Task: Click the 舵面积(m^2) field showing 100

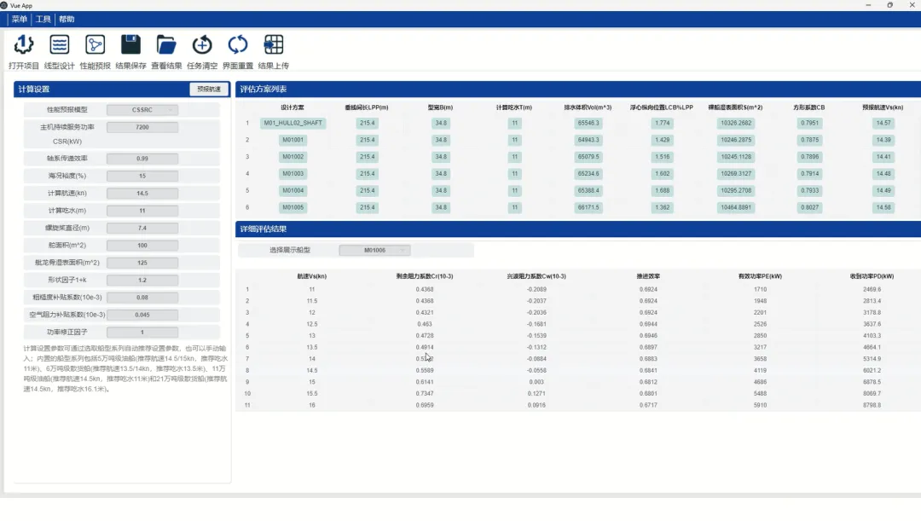Action: 142,245
